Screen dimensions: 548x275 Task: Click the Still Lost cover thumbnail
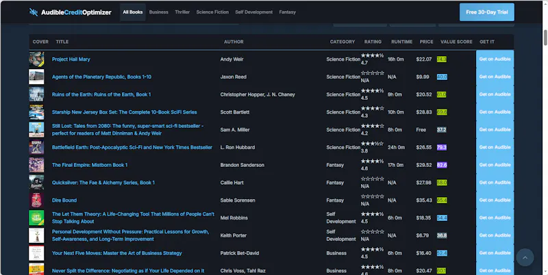pyautogui.click(x=36, y=130)
